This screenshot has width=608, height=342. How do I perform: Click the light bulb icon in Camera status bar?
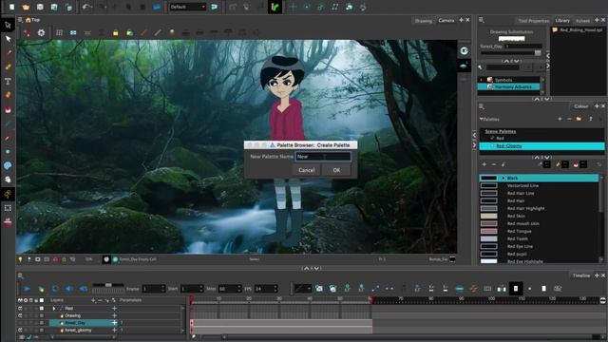(20, 259)
